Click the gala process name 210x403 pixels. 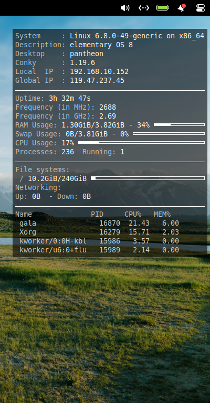coord(28,224)
